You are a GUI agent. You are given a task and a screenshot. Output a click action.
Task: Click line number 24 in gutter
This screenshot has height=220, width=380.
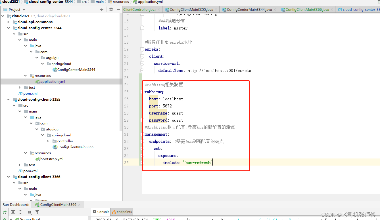126,85
